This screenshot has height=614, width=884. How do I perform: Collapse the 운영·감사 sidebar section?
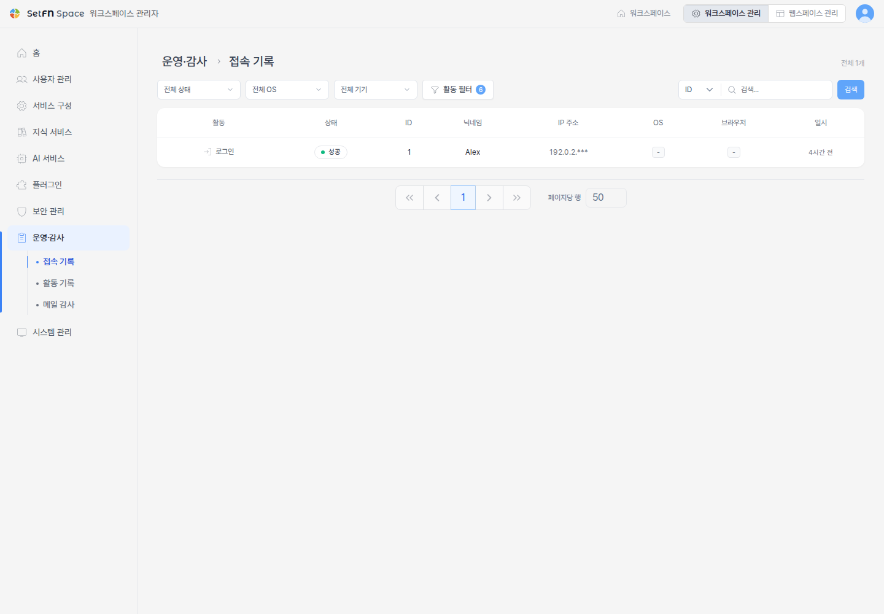(x=69, y=238)
